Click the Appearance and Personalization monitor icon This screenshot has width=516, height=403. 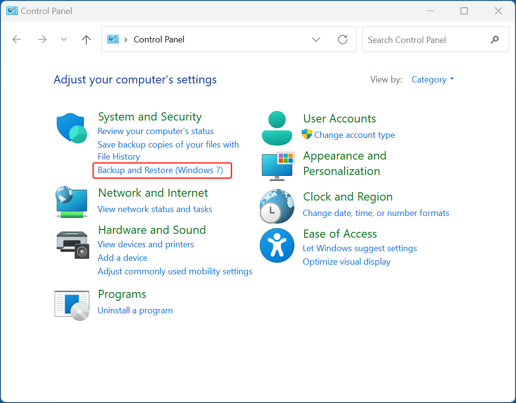pyautogui.click(x=277, y=165)
